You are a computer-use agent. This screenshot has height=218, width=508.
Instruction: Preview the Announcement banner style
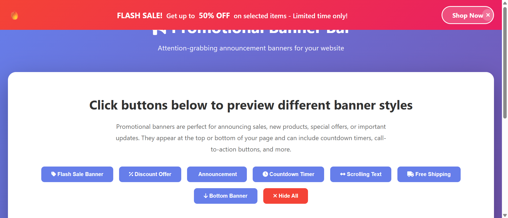pyautogui.click(x=217, y=174)
